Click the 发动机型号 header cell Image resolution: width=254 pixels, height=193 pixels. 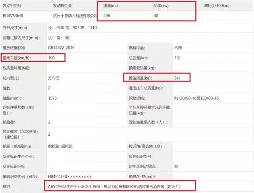[x=12, y=6]
